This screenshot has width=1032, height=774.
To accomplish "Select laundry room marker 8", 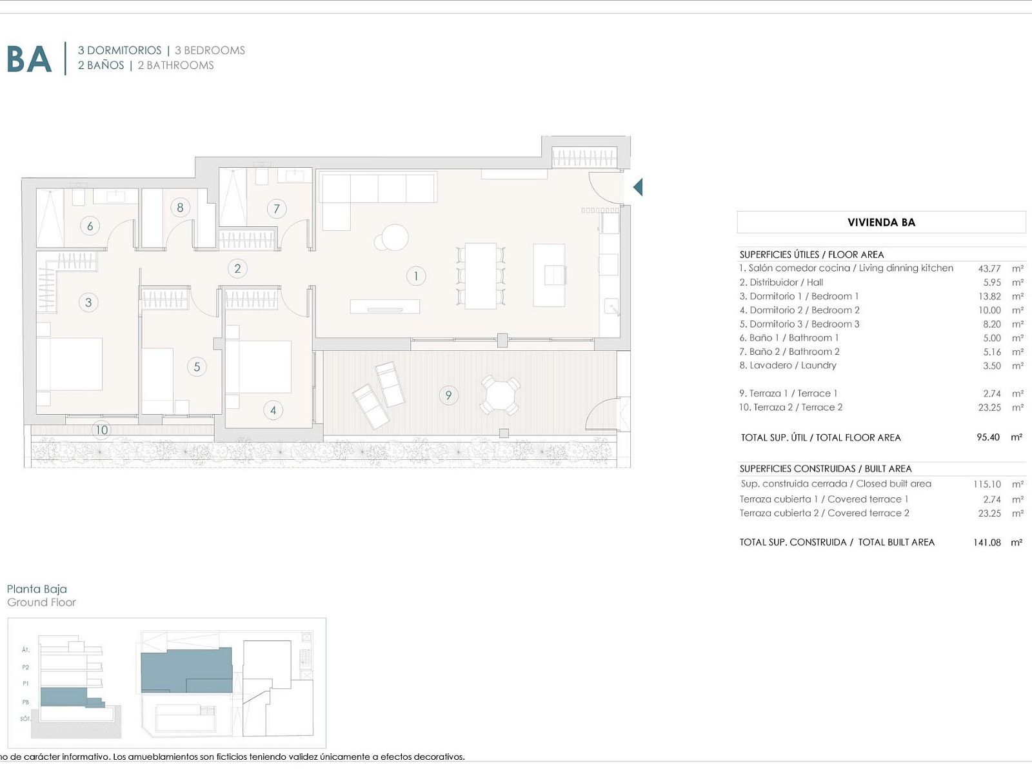I will [x=180, y=208].
